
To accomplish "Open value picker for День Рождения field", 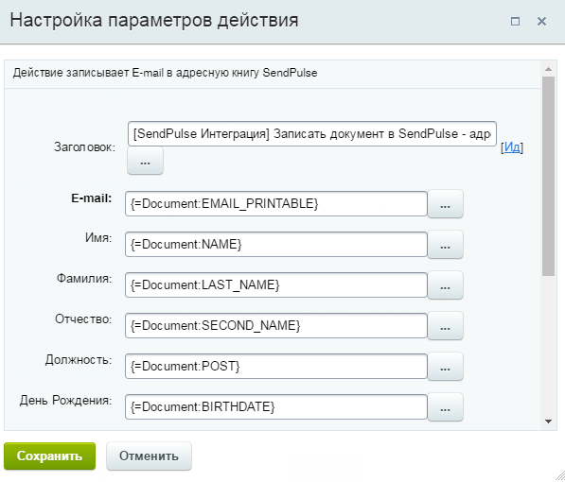I will tap(446, 407).
